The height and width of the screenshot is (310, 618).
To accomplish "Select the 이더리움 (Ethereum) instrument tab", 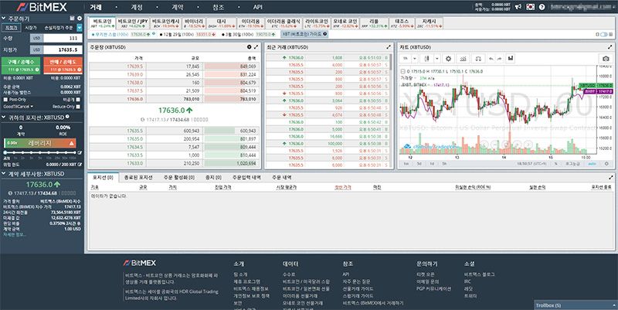I will coord(250,23).
